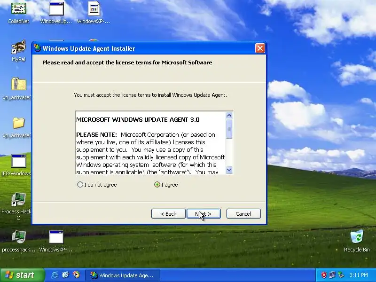The width and height of the screenshot is (376, 282).
Task: Select the processhack... setup icon
Action: coord(18,241)
